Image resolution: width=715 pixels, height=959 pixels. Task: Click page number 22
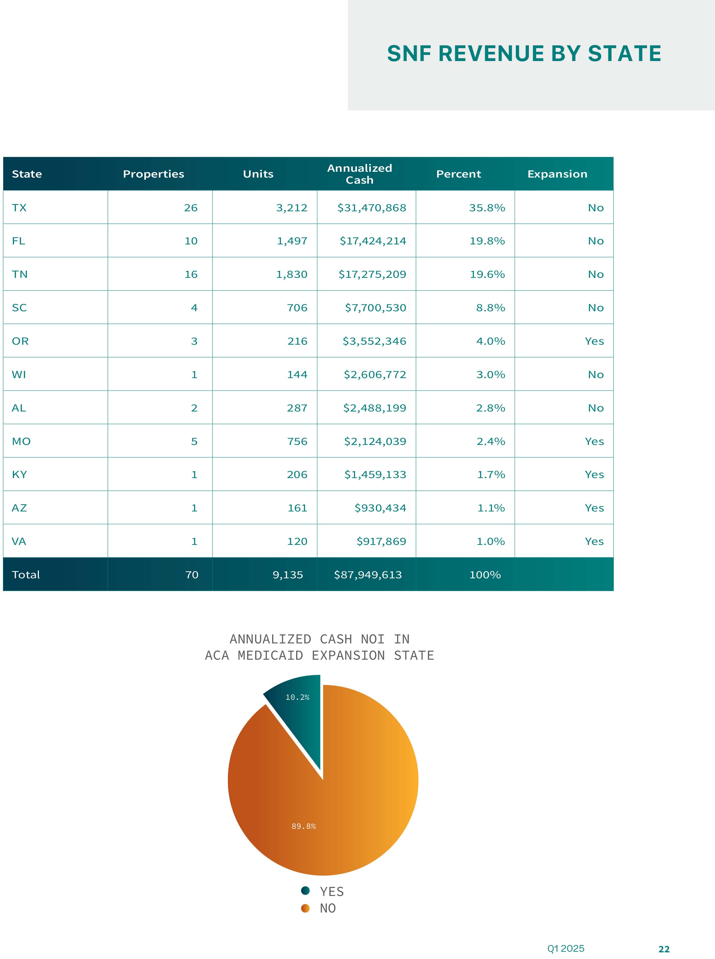[x=664, y=949]
